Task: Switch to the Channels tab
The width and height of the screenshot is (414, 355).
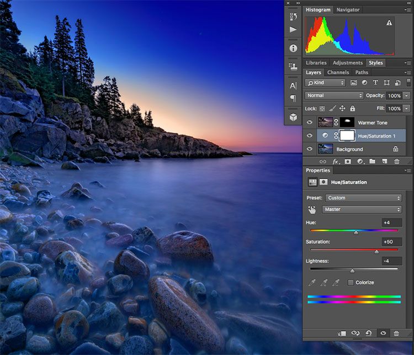Action: coord(338,72)
